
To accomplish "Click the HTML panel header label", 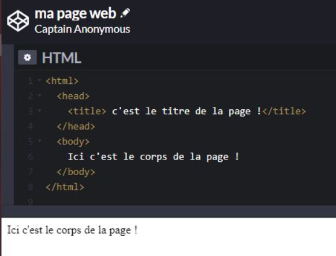I will click(62, 58).
